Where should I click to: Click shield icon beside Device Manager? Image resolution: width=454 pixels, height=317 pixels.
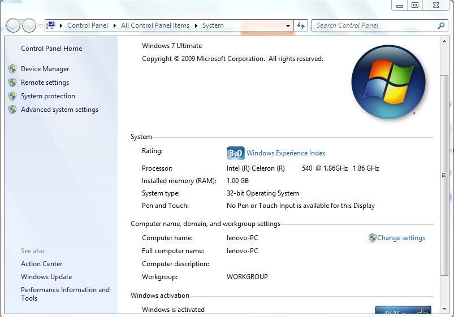point(12,69)
